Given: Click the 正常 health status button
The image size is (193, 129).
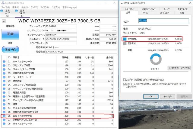Looking at the screenshot, I should [x=10, y=34].
